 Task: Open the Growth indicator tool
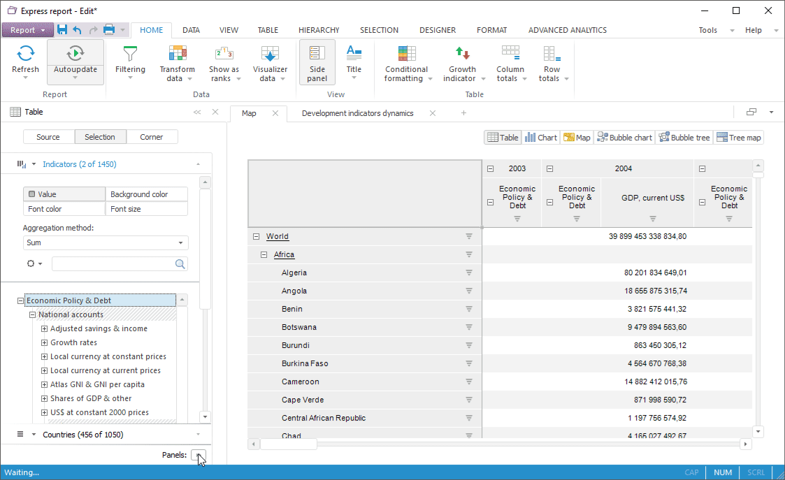[x=462, y=54]
